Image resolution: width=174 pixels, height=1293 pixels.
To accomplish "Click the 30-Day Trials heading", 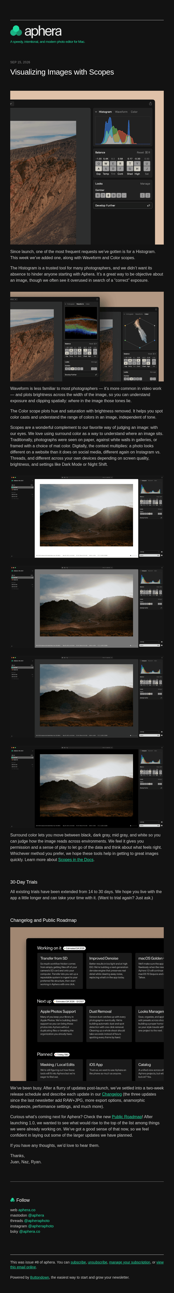I will (x=24, y=881).
